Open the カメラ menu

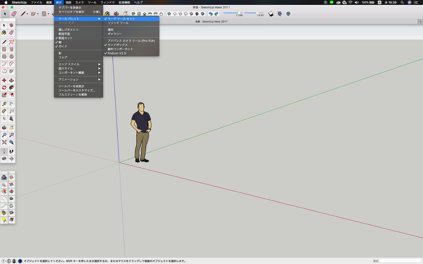click(80, 2)
